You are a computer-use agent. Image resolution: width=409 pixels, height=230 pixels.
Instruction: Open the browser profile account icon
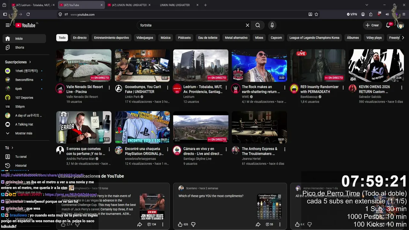click(x=363, y=14)
